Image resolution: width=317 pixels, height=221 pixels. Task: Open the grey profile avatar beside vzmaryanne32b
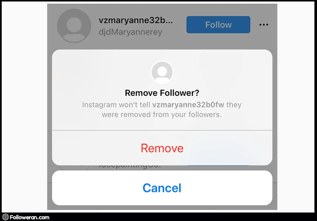pyautogui.click(x=74, y=26)
